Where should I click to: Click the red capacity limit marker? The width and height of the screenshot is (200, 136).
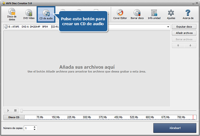click(193, 117)
